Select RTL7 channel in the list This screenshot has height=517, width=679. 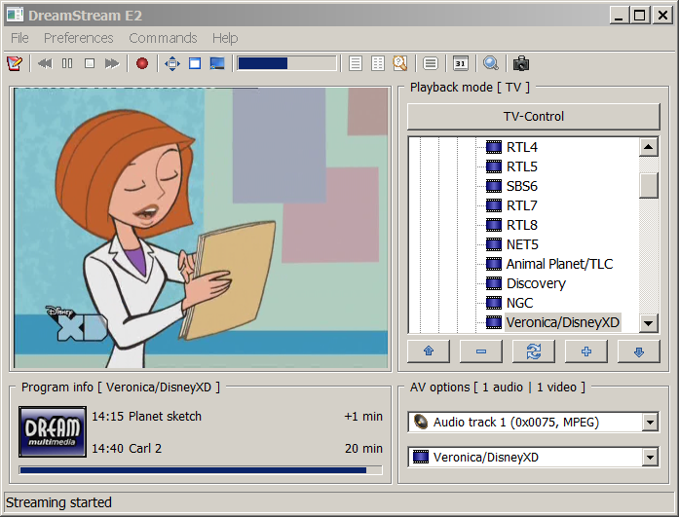coord(522,205)
